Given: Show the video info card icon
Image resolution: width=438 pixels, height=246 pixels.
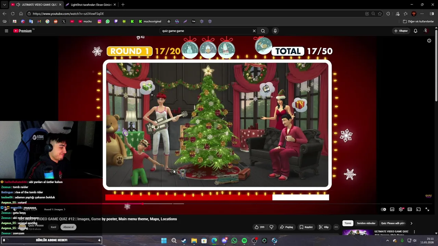Looking at the screenshot, I should coord(429,41).
